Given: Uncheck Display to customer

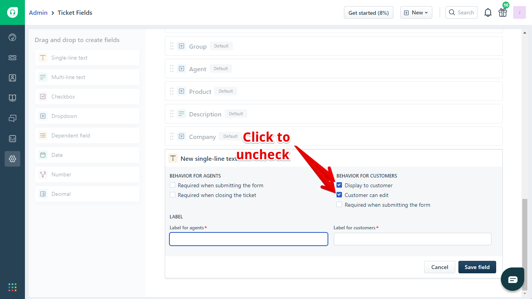Looking at the screenshot, I should pos(339,185).
